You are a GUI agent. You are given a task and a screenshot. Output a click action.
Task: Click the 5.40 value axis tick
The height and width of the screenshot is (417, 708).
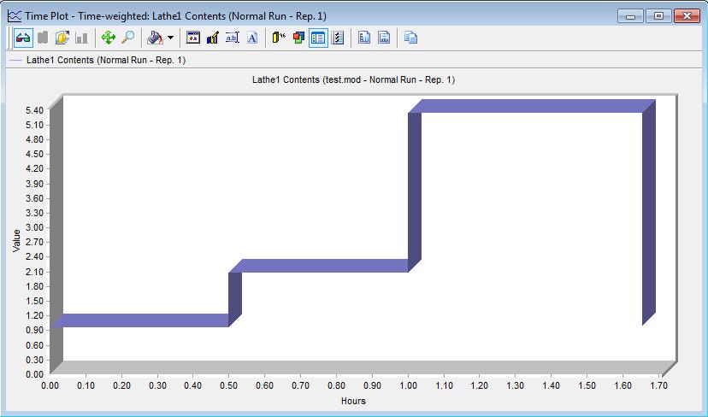[x=35, y=110]
